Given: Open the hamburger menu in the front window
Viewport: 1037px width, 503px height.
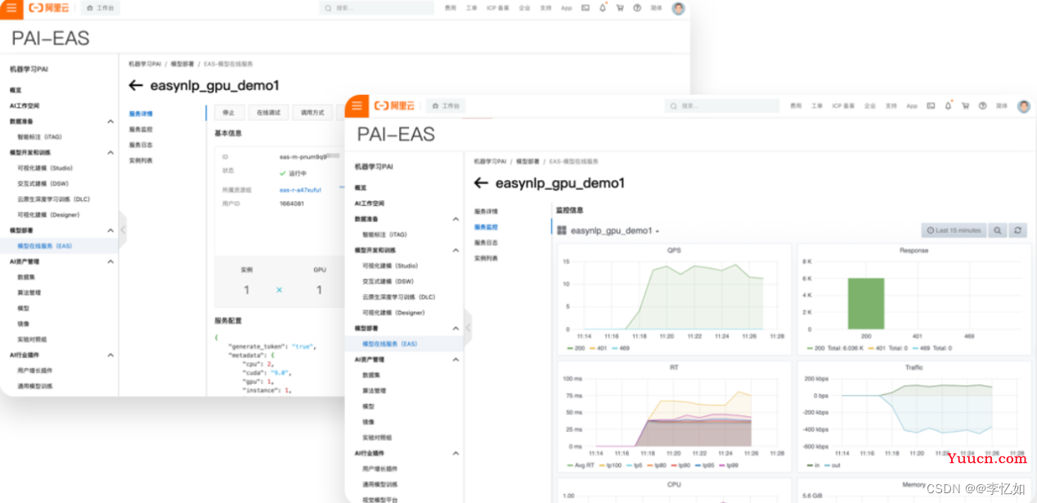Looking at the screenshot, I should tap(357, 106).
